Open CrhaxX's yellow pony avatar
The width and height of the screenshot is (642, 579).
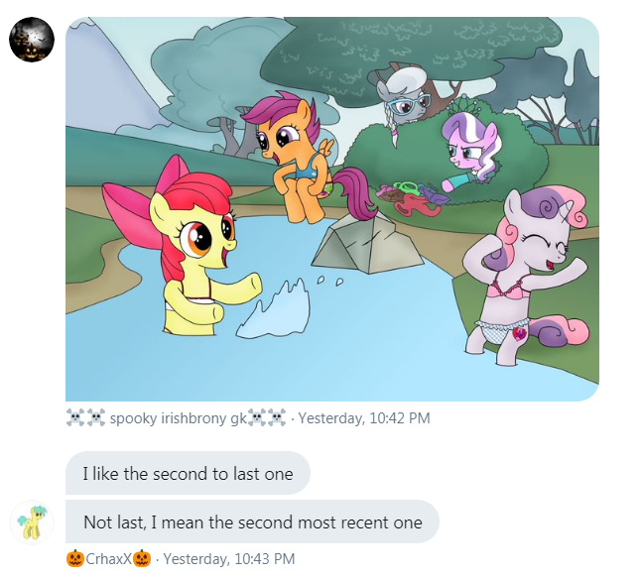[x=32, y=521]
